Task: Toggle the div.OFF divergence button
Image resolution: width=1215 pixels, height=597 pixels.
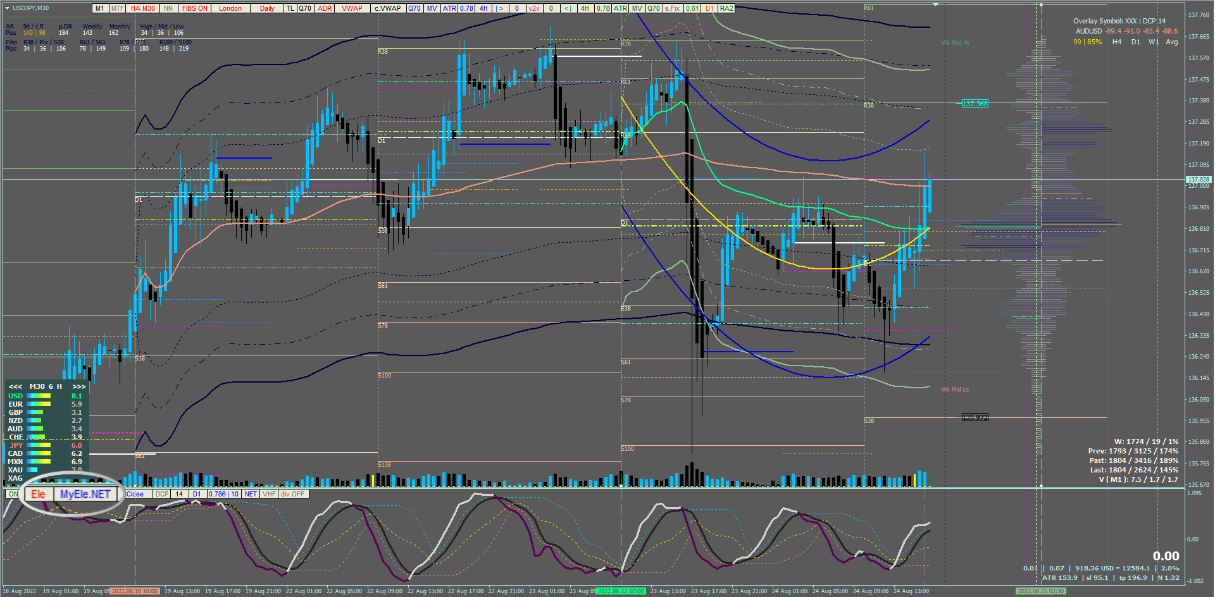Action: tap(293, 494)
